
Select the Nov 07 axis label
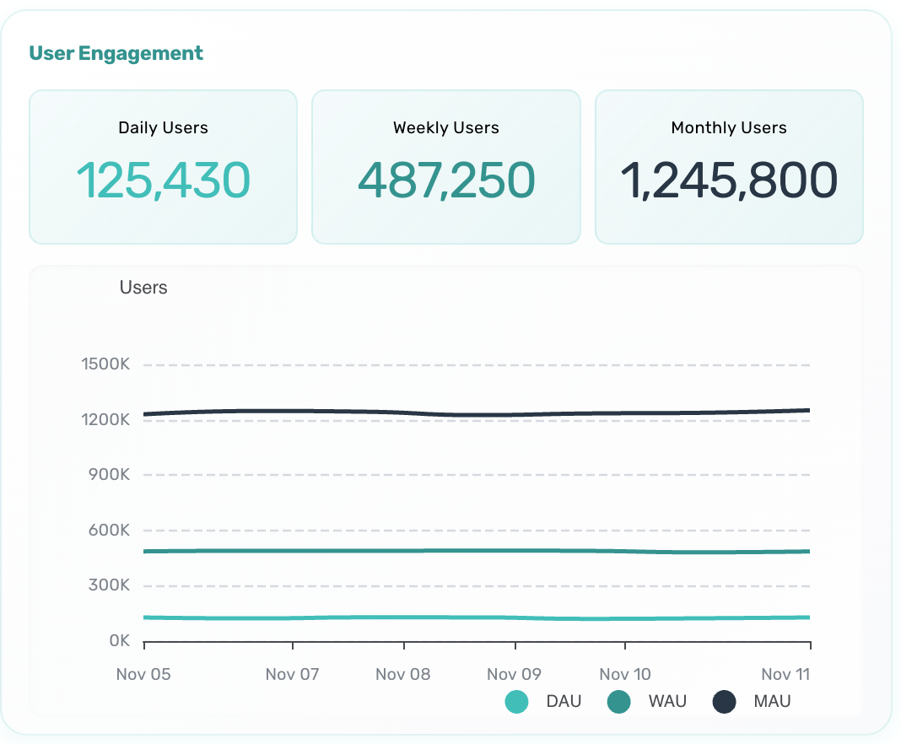[292, 674]
